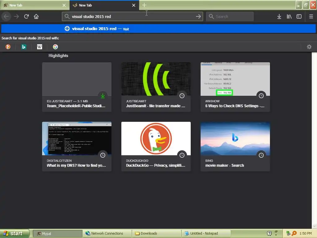This screenshot has height=238, width=317.
Task: Go forward with the arrow button
Action: click(16, 16)
